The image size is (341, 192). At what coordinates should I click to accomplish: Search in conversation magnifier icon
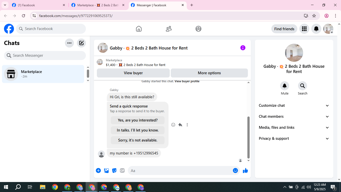303,86
